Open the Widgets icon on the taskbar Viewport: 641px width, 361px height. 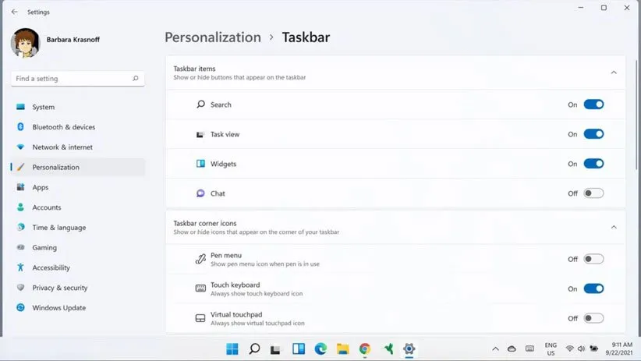(299, 349)
